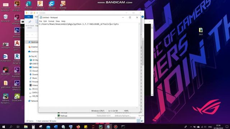Select the ApowerREC desktop icon
Screen dimensions: 230x129
(6, 71)
